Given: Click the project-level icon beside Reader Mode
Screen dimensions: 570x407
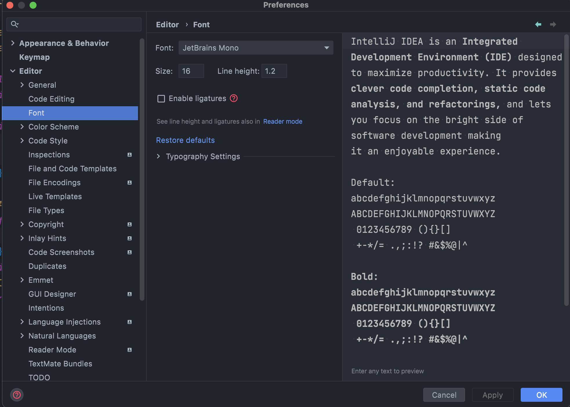Looking at the screenshot, I should (130, 350).
